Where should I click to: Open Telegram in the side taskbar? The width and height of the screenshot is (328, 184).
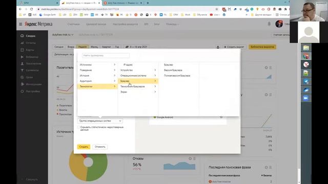(306, 81)
